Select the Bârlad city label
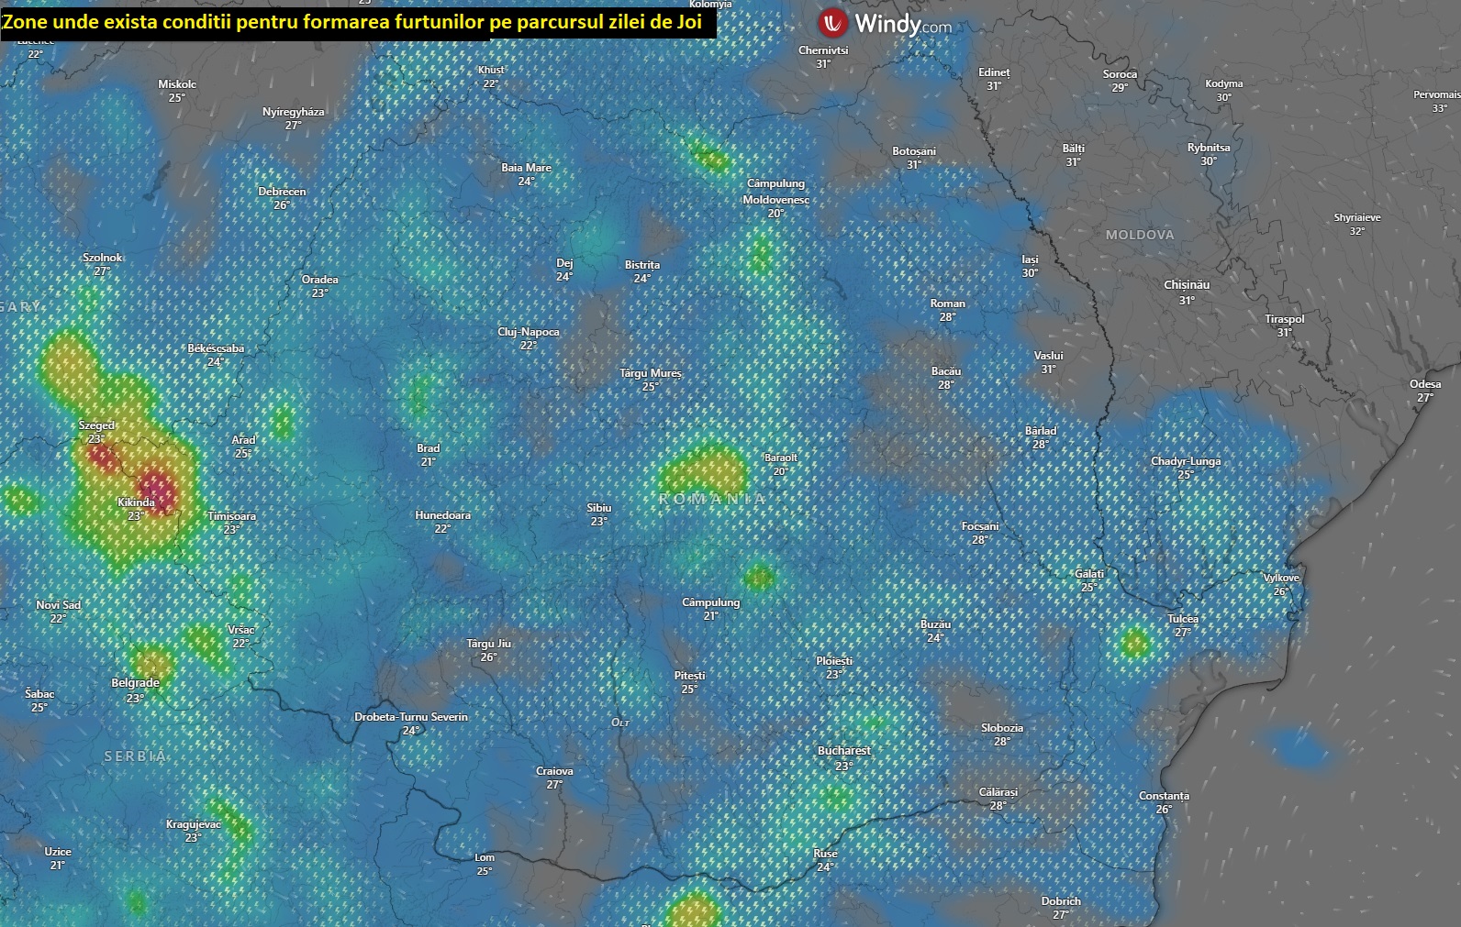This screenshot has height=927, width=1461. click(x=1040, y=431)
